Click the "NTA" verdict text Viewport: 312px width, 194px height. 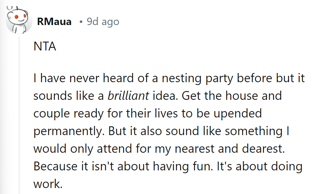(x=45, y=47)
